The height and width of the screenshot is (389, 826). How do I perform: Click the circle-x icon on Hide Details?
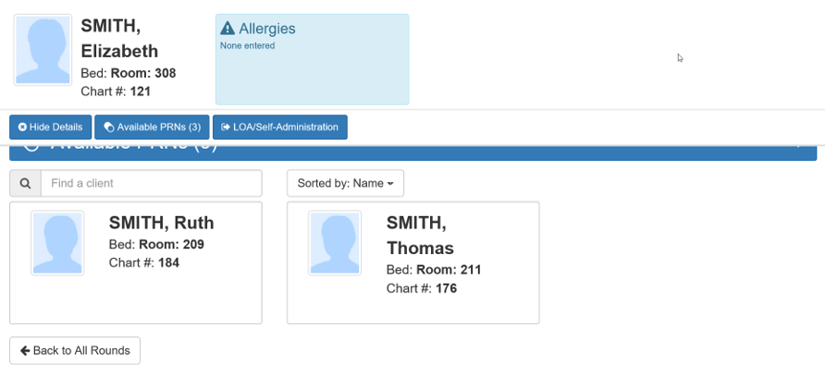point(23,128)
